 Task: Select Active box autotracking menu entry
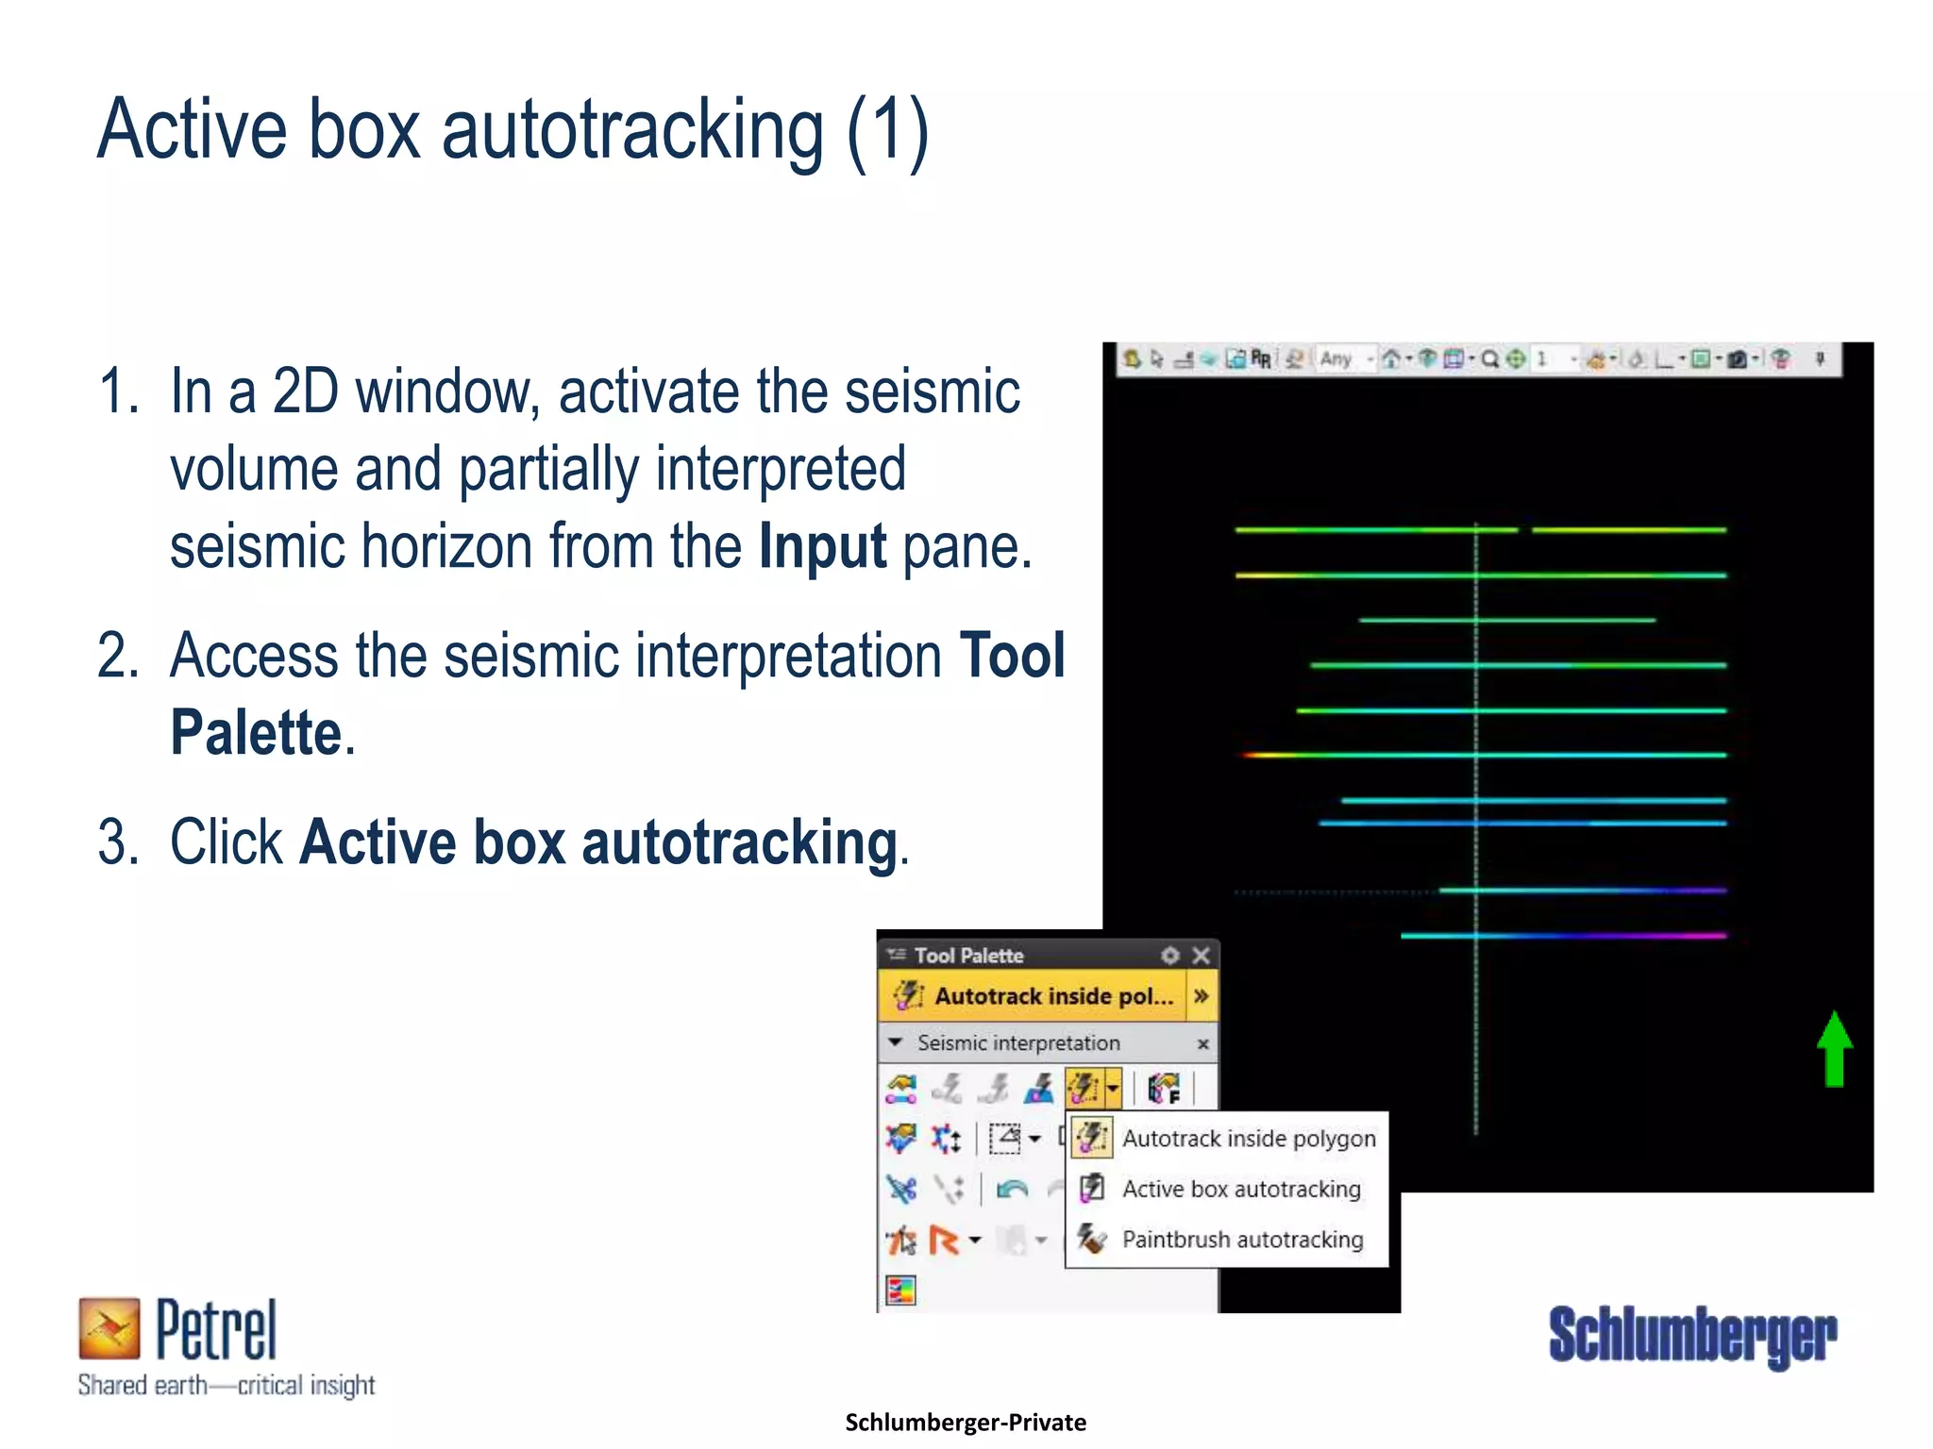pos(1240,1189)
